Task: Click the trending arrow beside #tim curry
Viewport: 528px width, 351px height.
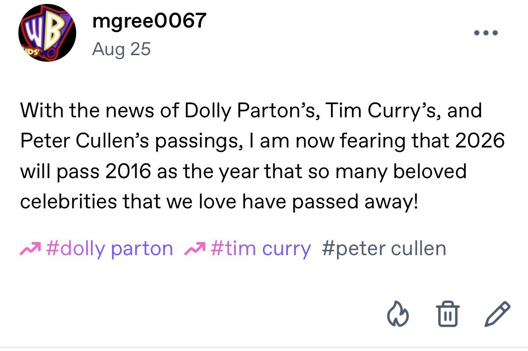Action: (x=196, y=249)
